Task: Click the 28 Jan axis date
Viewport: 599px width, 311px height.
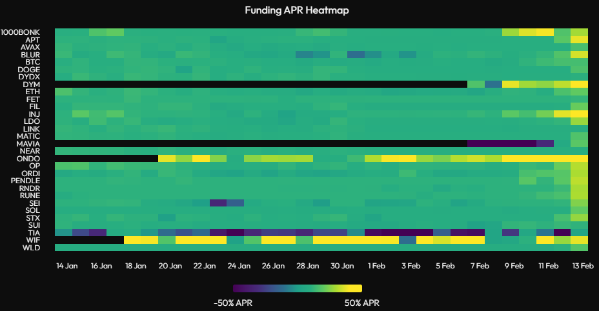Action: coord(307,266)
